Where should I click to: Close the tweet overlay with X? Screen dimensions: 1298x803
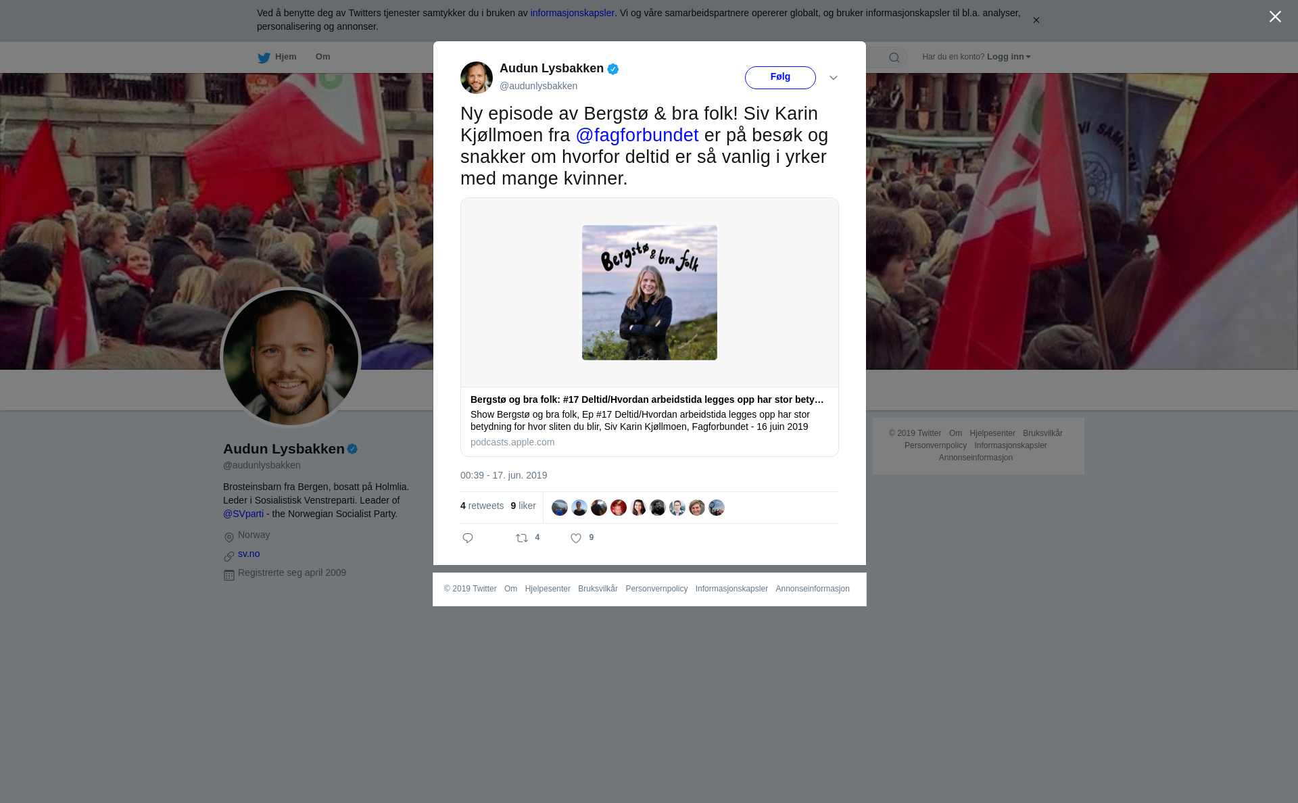click(x=1275, y=17)
